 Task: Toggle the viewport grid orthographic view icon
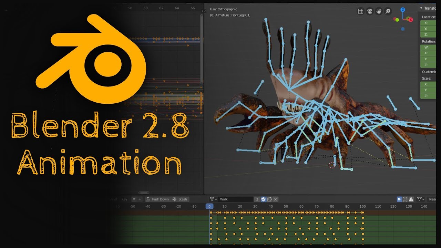pyautogui.click(x=361, y=11)
